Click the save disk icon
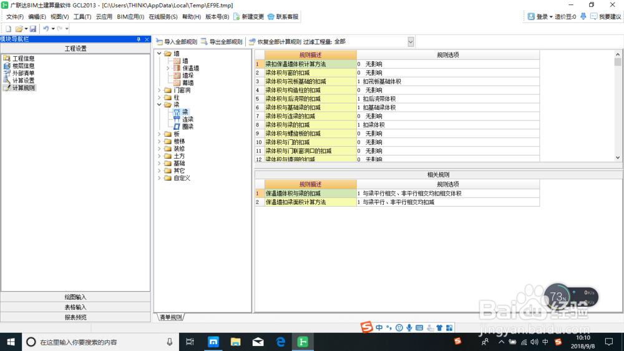Viewport: 624px width, 351px height. pos(33,29)
